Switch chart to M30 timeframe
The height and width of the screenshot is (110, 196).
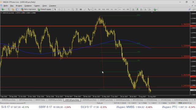click(x=107, y=9)
